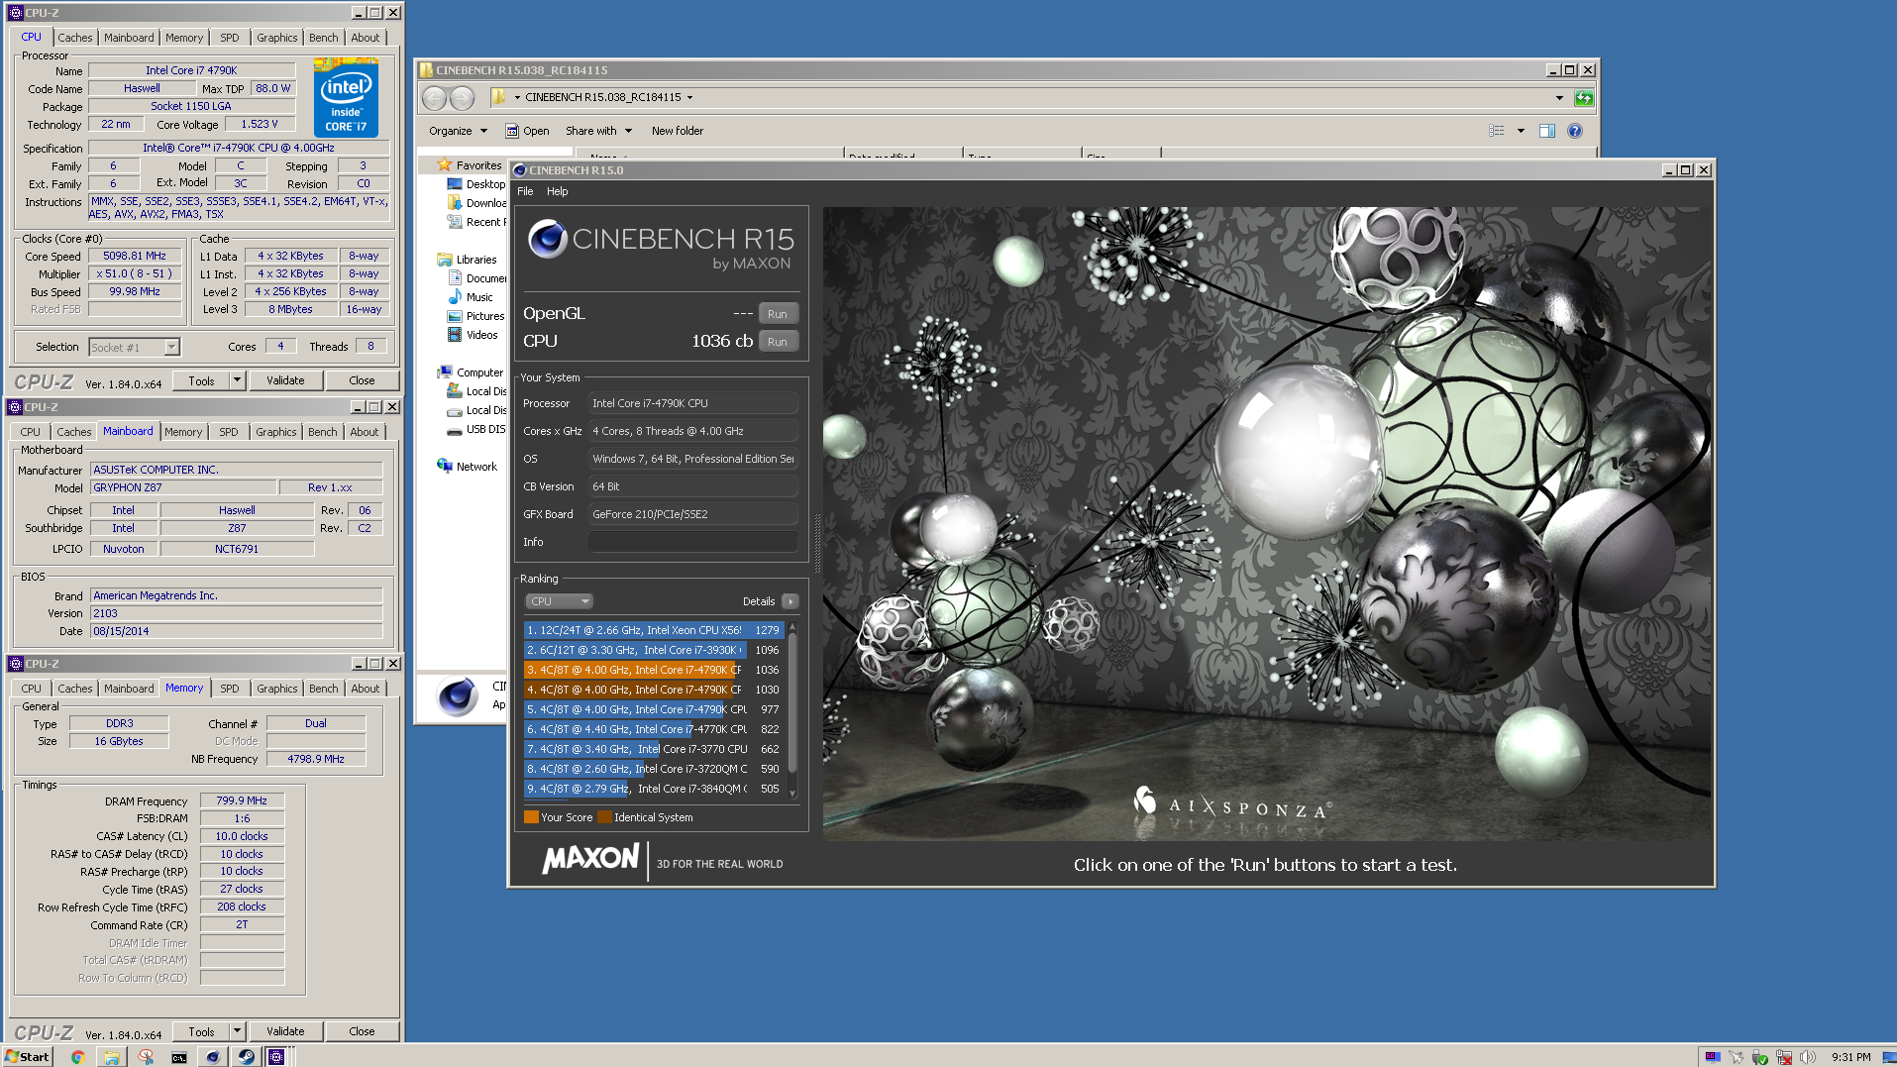This screenshot has height=1067, width=1897.
Task: Open Windows Explorer from the taskbar
Action: click(112, 1057)
